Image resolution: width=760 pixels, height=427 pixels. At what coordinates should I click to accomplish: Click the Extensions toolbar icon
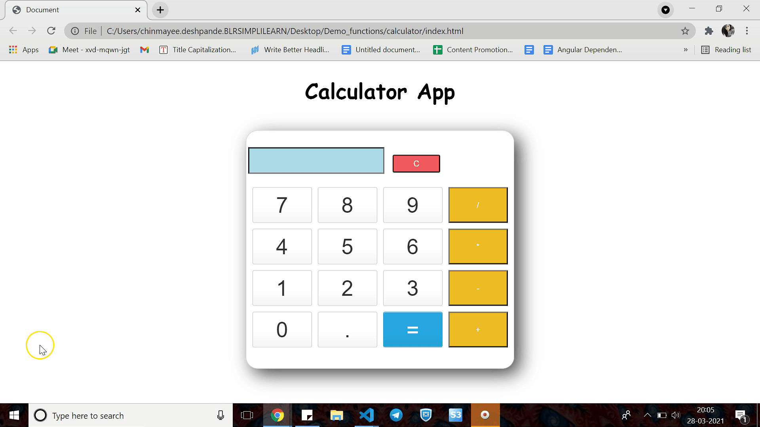[709, 31]
